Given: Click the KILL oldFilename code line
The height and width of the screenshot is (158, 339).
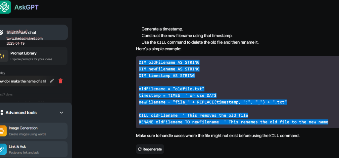Looking at the screenshot, I should point(193,115).
